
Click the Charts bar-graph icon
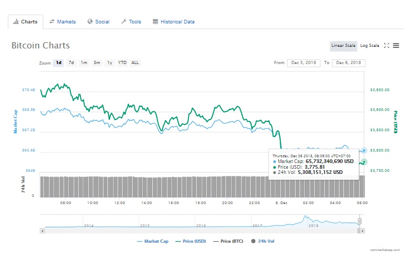click(16, 22)
